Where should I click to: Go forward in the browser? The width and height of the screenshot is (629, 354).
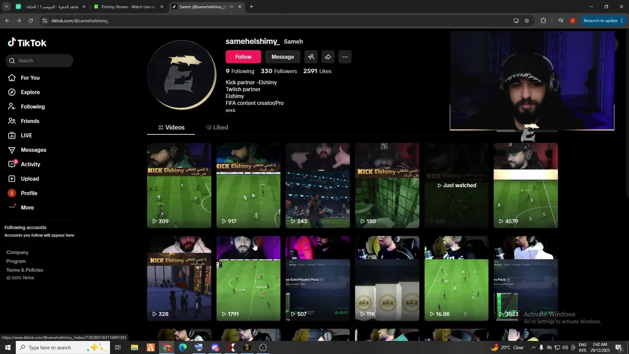19,21
